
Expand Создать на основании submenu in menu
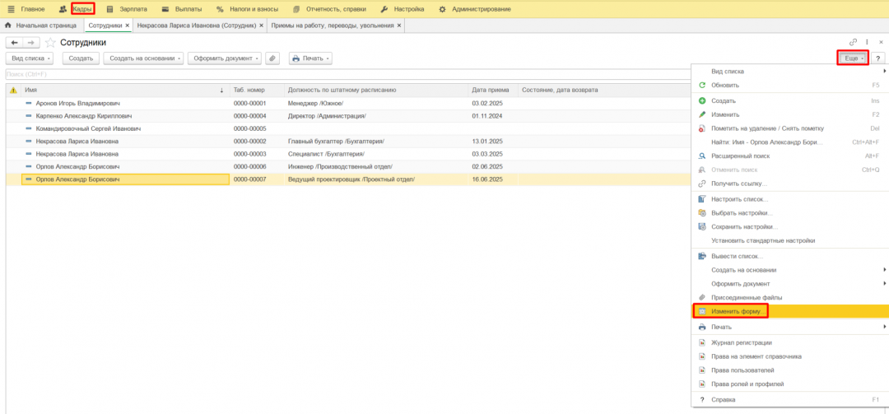click(790, 270)
